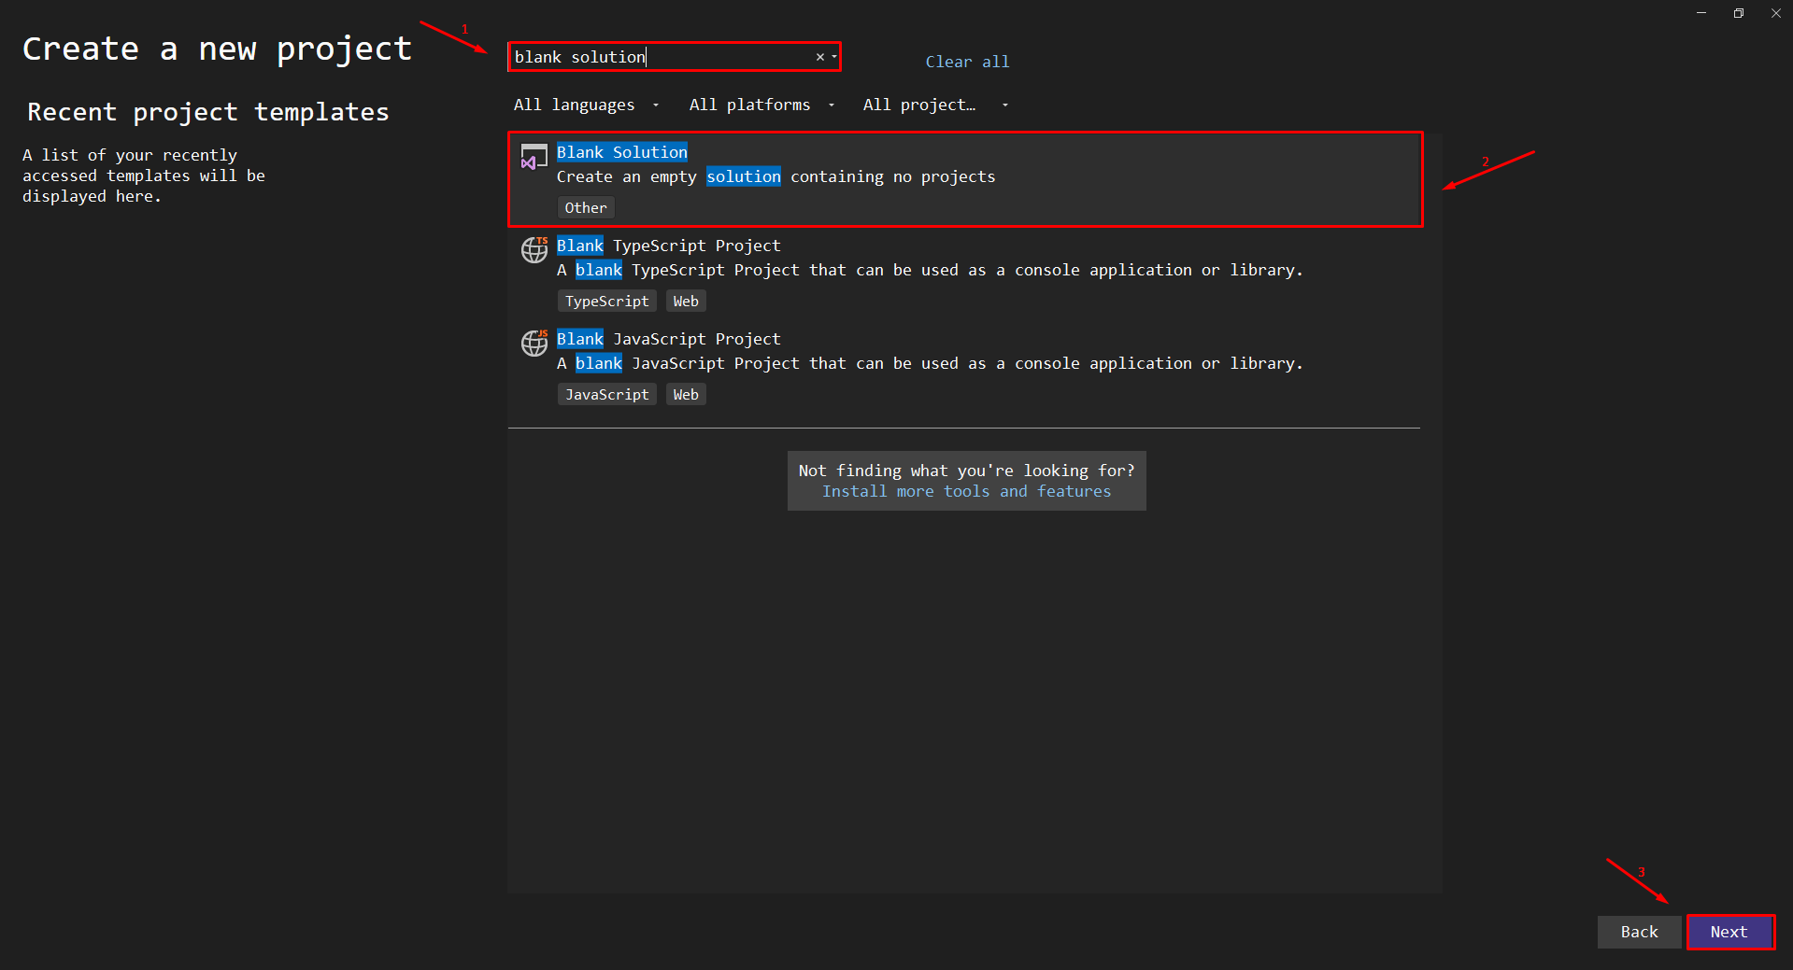Image resolution: width=1793 pixels, height=970 pixels.
Task: Open the All platforms filter dropdown
Action: point(761,105)
